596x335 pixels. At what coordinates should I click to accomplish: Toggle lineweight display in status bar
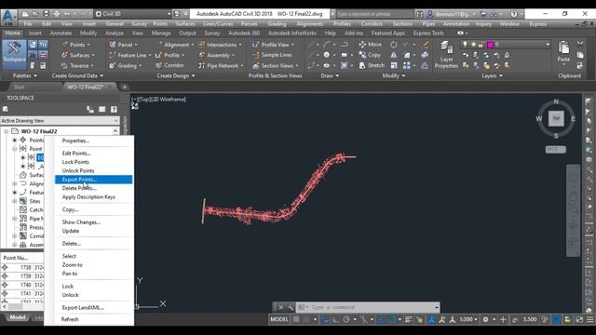click(x=409, y=319)
